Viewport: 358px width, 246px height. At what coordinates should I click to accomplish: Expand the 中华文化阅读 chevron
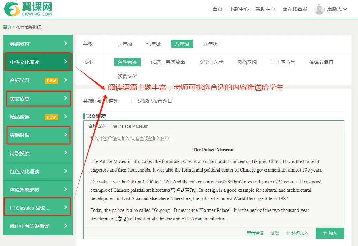coord(65,61)
